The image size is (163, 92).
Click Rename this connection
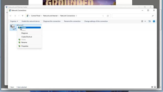72,21
